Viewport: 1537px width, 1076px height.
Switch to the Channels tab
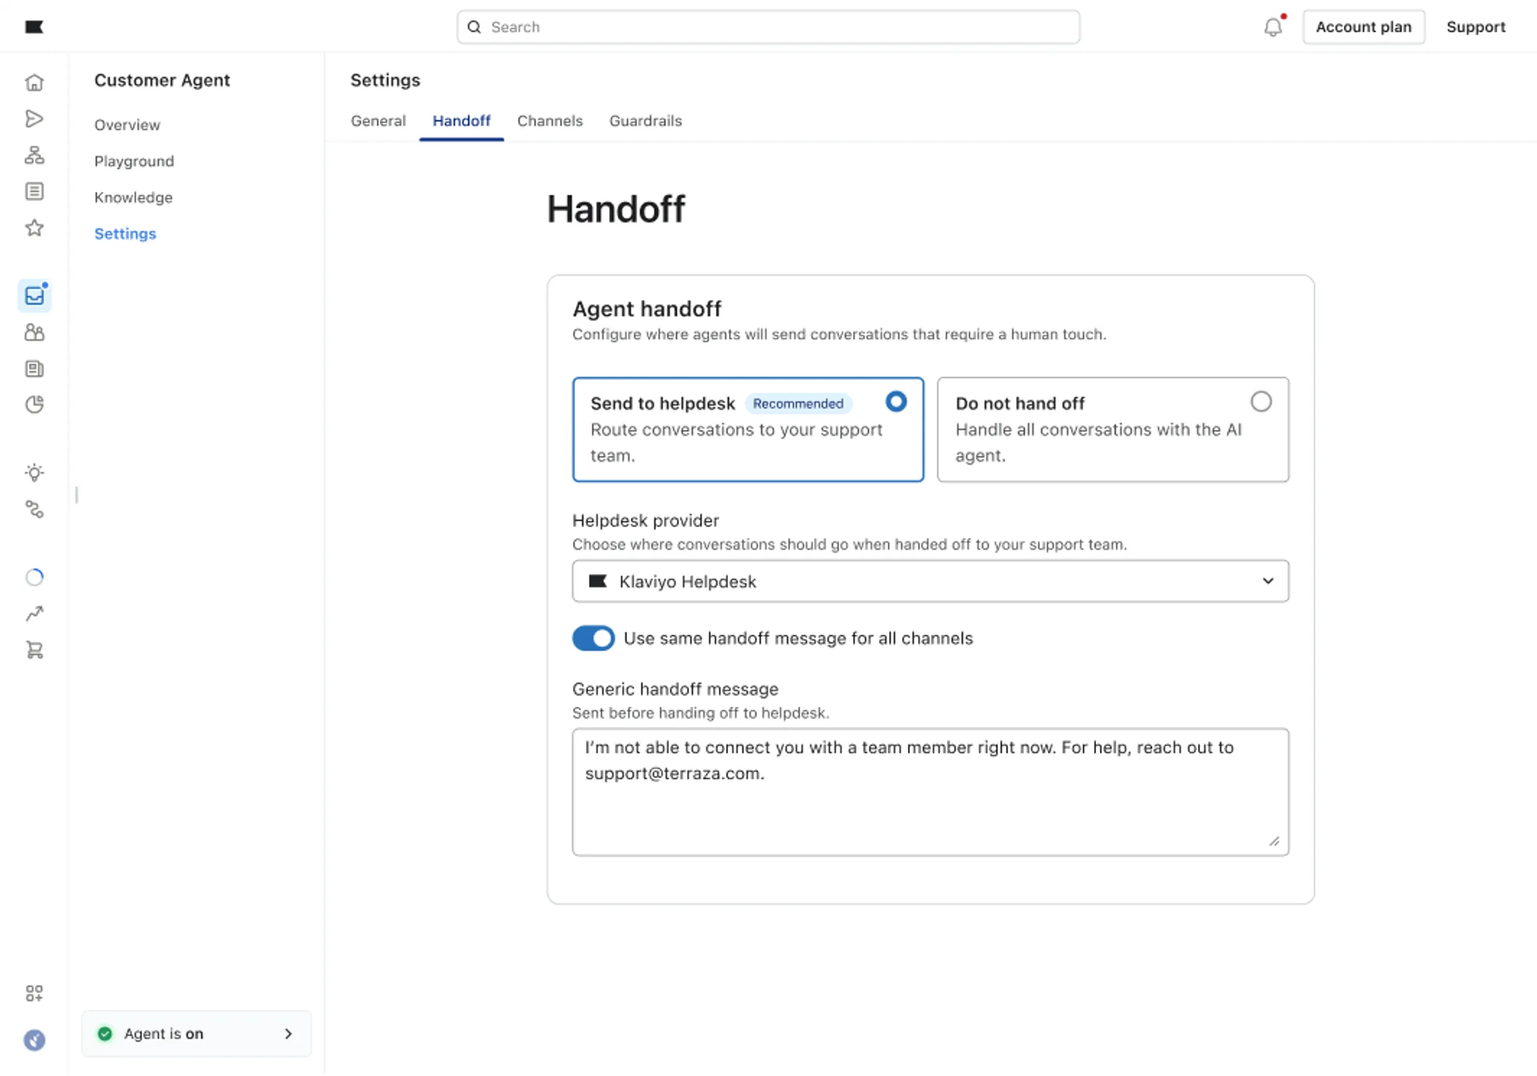(550, 121)
